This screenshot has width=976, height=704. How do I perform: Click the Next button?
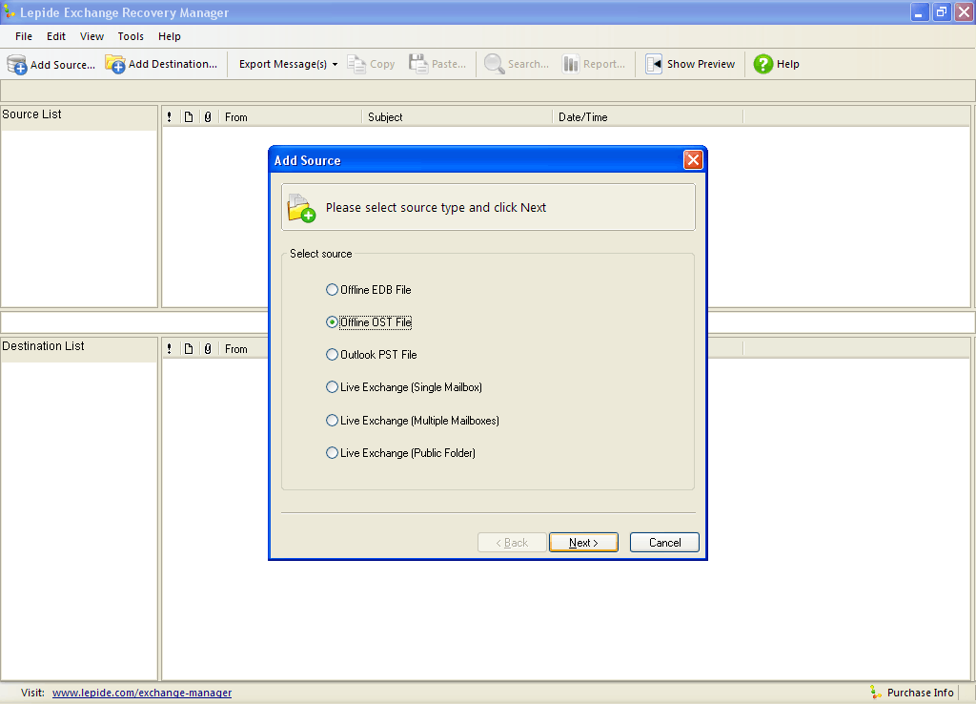coord(583,543)
